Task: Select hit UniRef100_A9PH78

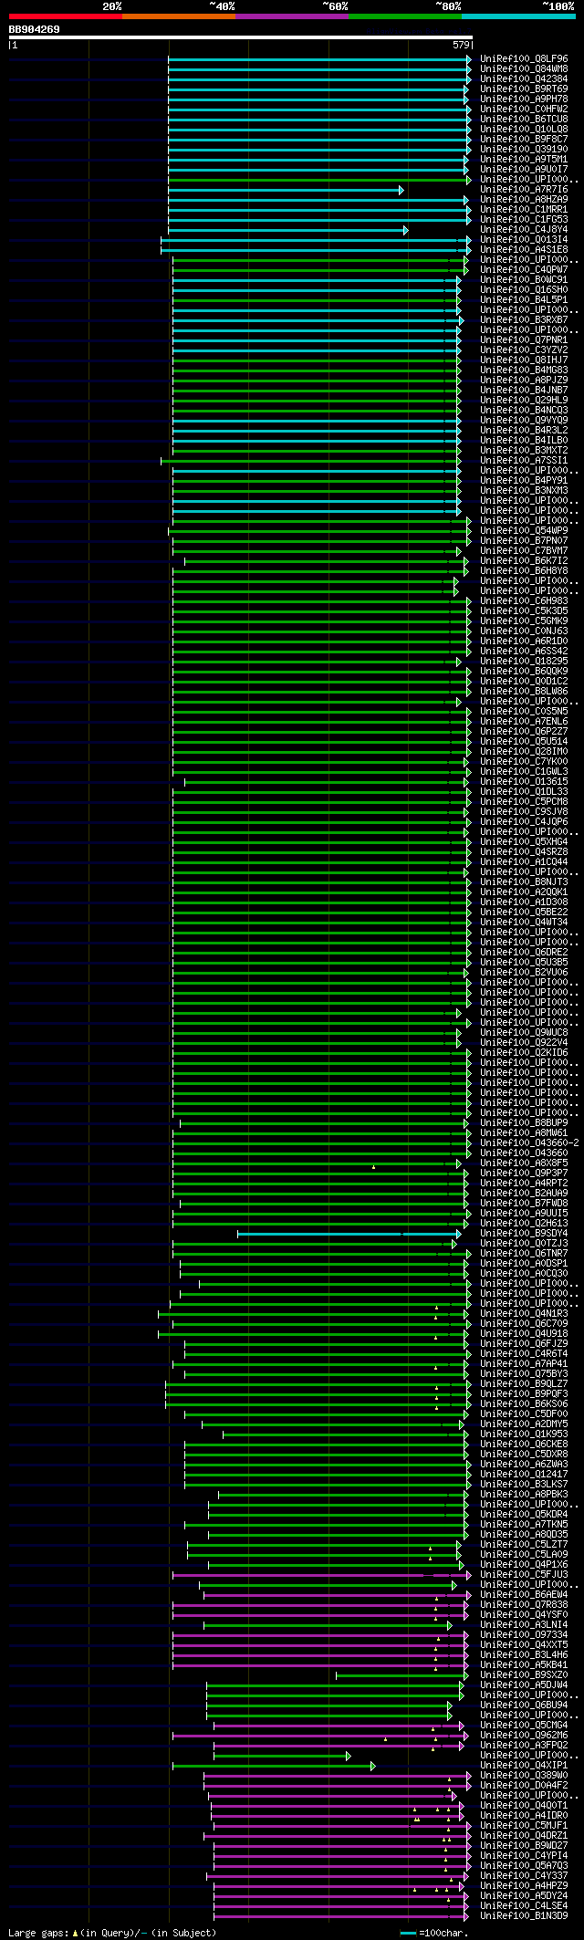Action: [524, 99]
